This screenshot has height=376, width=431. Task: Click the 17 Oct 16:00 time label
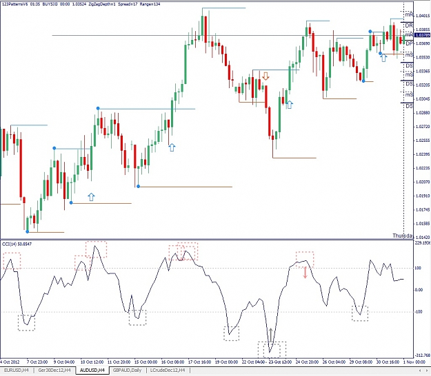pos(199,362)
